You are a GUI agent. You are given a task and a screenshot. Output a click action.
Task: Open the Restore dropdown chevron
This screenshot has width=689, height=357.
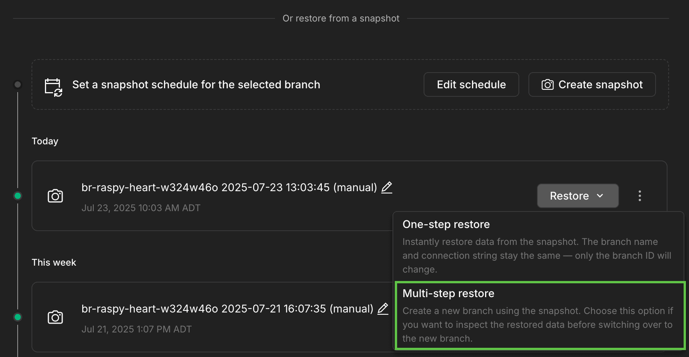tap(600, 196)
